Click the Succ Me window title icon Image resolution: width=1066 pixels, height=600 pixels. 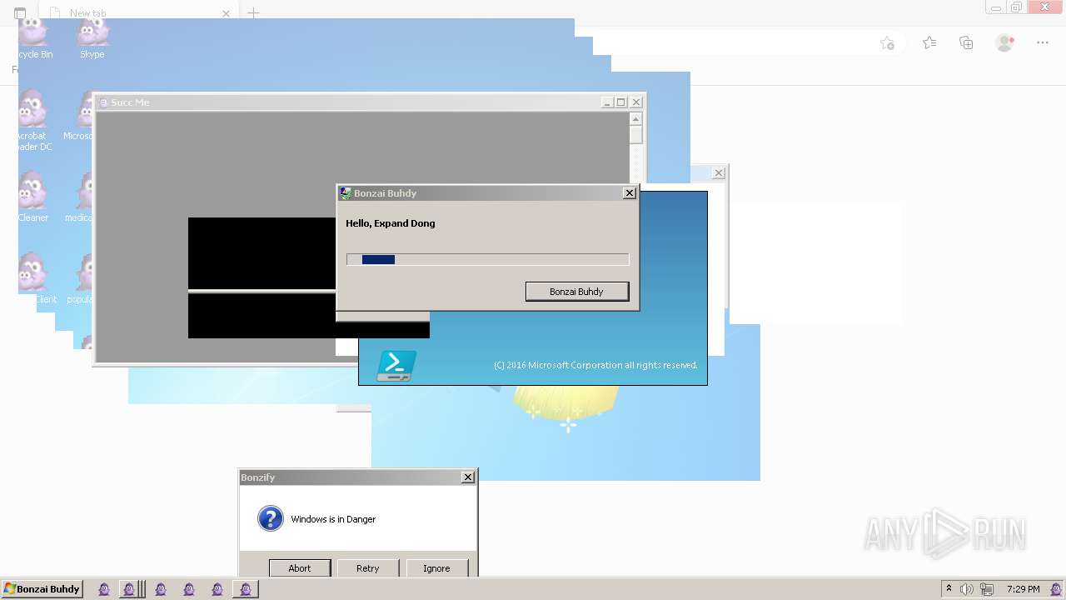pyautogui.click(x=103, y=102)
